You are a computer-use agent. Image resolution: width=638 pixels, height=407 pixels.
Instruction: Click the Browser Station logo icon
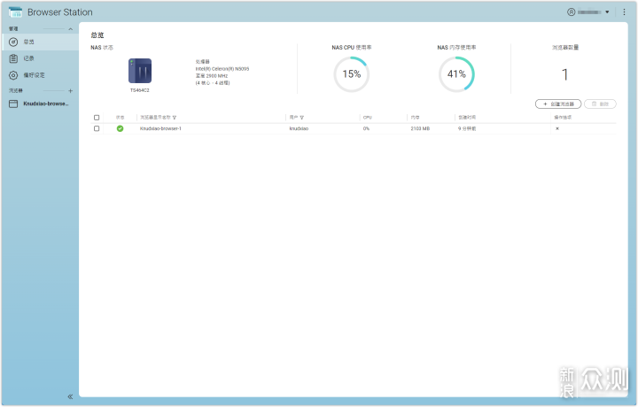click(14, 12)
